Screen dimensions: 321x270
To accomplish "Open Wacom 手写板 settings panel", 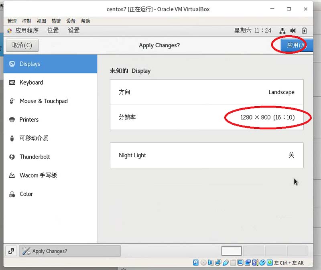I will [x=50, y=175].
